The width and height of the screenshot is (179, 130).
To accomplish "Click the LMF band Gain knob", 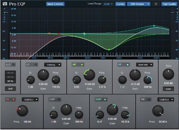I will (x=66, y=110).
